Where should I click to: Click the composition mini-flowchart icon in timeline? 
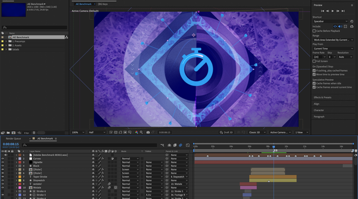pos(162,145)
